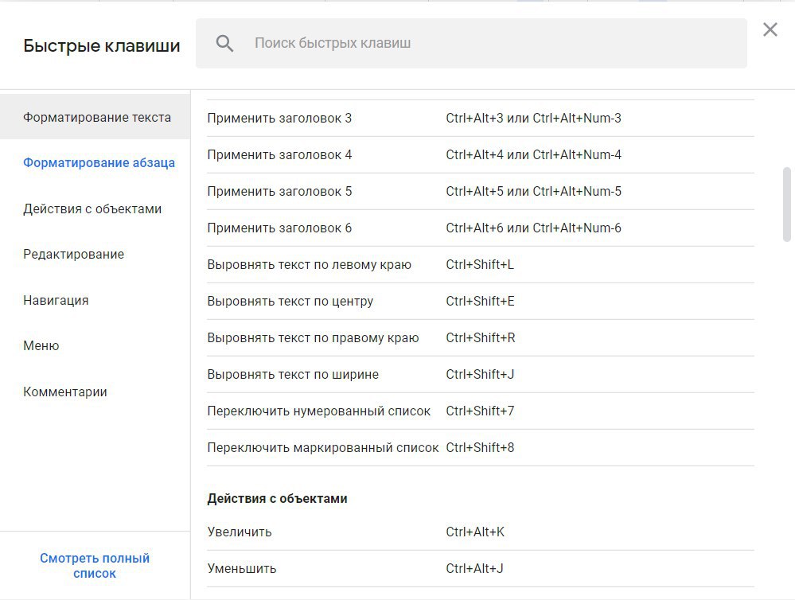Screen dimensions: 795x600
Task: Click the search magnifier icon
Action: (224, 44)
